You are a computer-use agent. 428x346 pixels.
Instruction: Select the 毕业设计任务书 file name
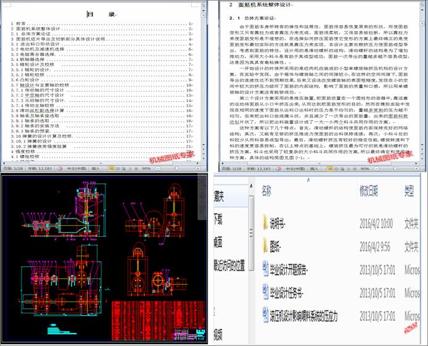coord(287,293)
